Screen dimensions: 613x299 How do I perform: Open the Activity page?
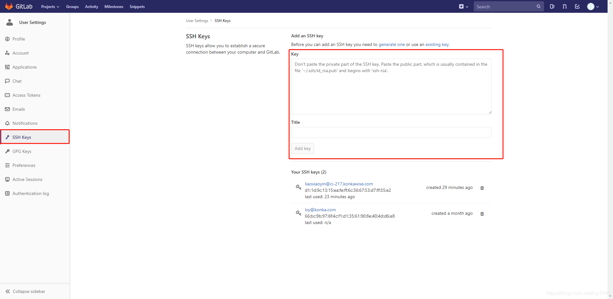point(92,7)
